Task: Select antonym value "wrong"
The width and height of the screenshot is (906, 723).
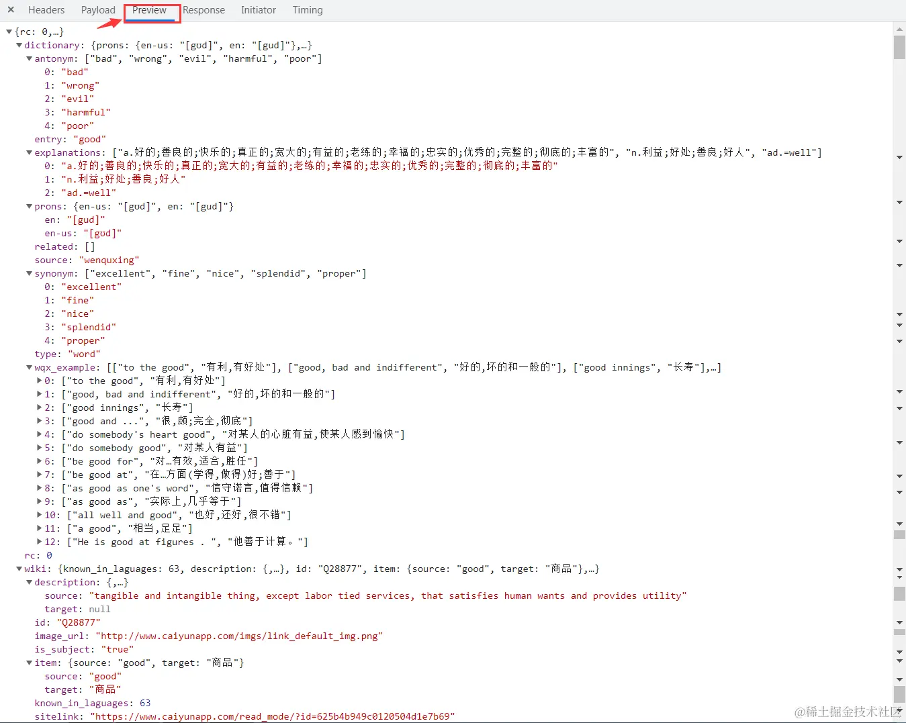Action: 80,85
